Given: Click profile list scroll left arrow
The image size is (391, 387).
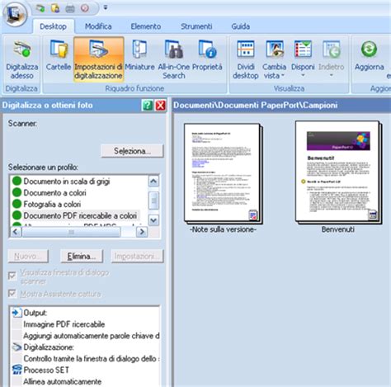Looking at the screenshot, I should tap(16, 232).
